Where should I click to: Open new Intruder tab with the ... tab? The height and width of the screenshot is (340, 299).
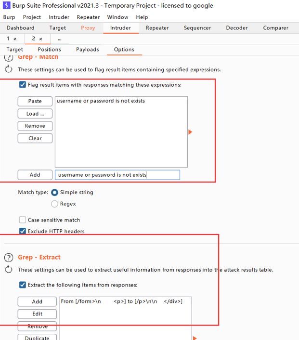(60, 39)
